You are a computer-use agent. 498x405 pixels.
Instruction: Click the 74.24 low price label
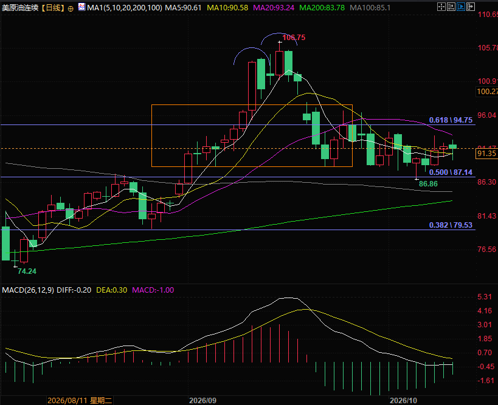point(27,271)
